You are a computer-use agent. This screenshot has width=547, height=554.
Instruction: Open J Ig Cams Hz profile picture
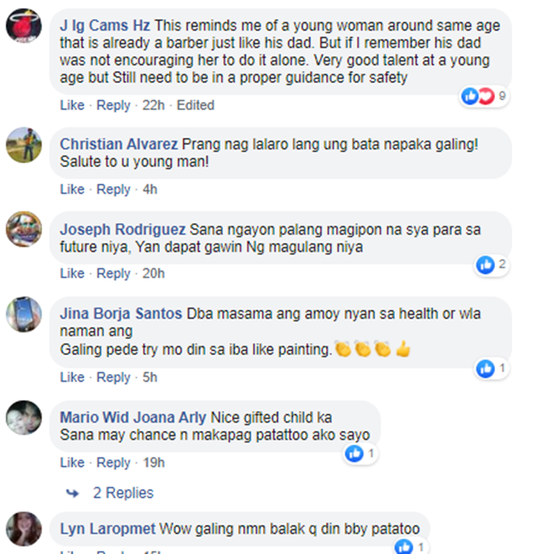point(23,26)
